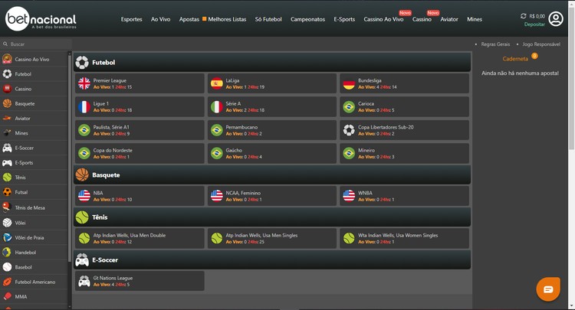This screenshot has width=575, height=310.
Task: Choose Futebol Americano in the sidebar
Action: (34, 282)
